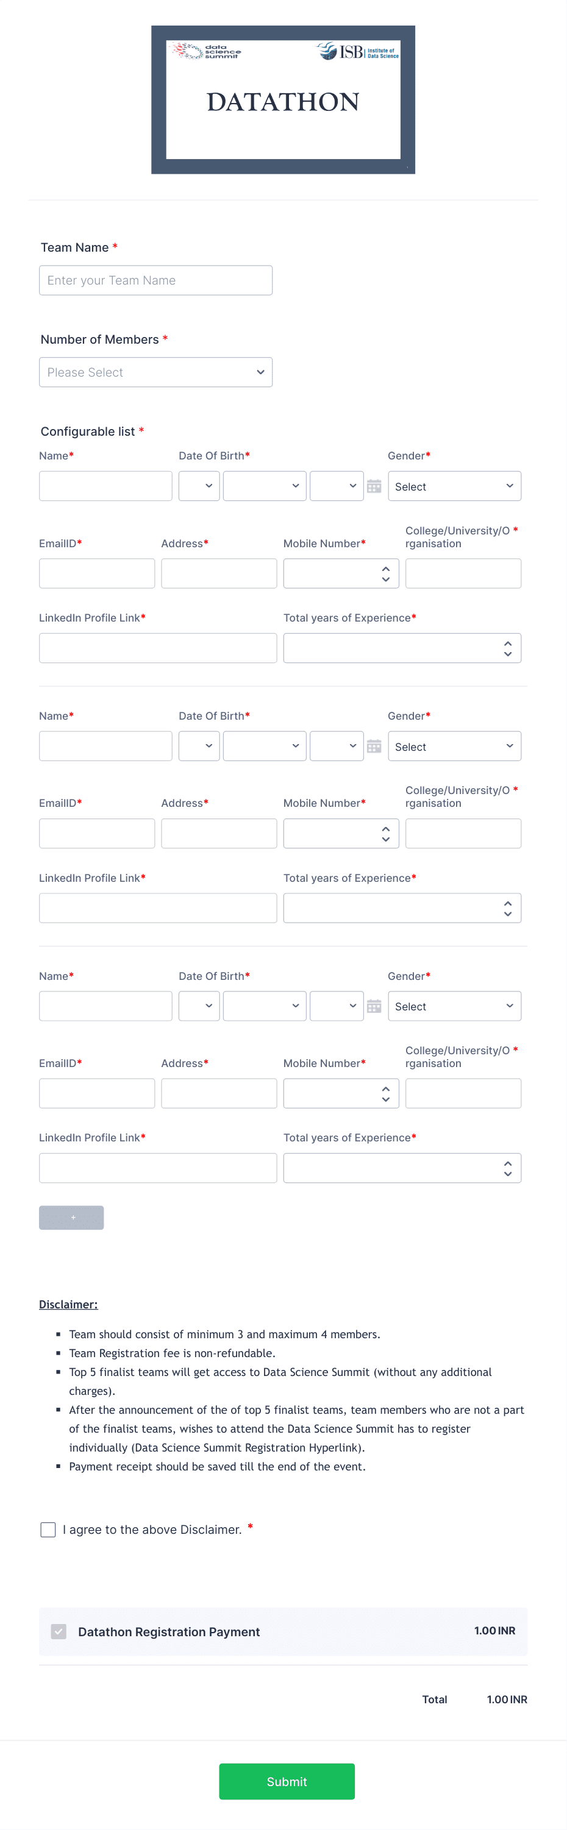Focus second member's EmailID field

tap(96, 834)
